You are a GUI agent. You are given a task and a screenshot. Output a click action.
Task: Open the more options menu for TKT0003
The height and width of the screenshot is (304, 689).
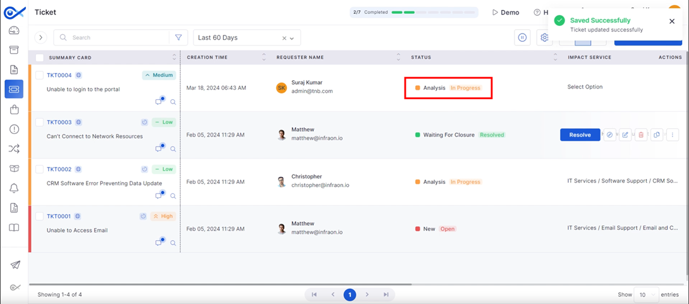click(x=673, y=135)
